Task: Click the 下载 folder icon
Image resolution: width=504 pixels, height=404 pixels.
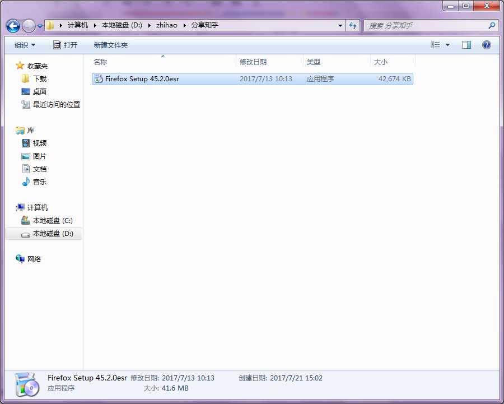Action: point(25,78)
